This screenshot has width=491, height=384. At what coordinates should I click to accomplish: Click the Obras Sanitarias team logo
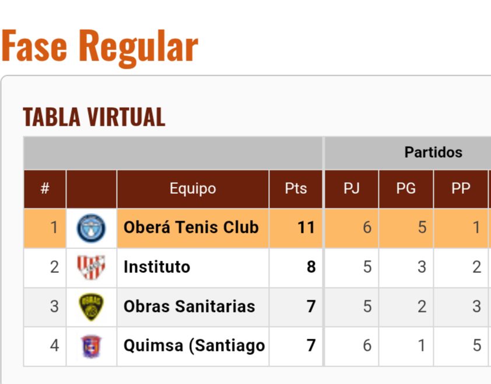point(91,307)
